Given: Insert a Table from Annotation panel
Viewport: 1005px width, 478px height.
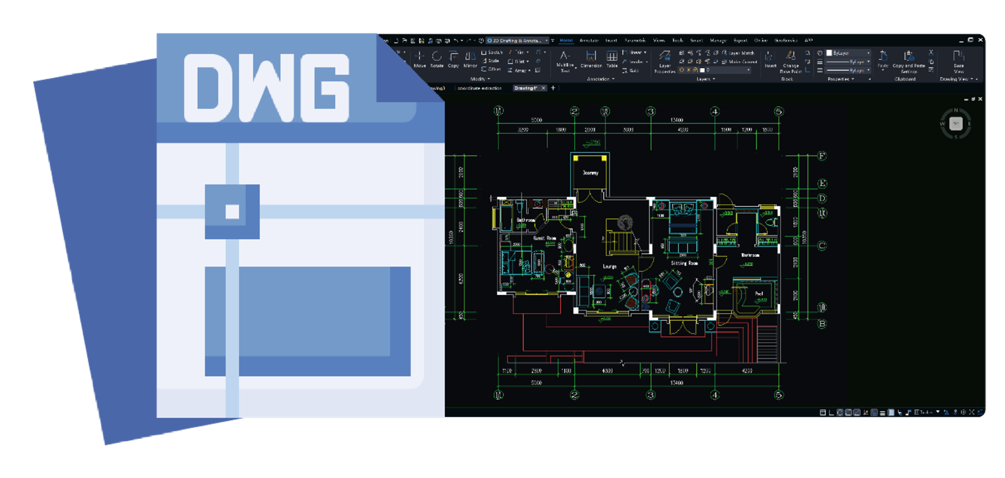Looking at the screenshot, I should [612, 60].
